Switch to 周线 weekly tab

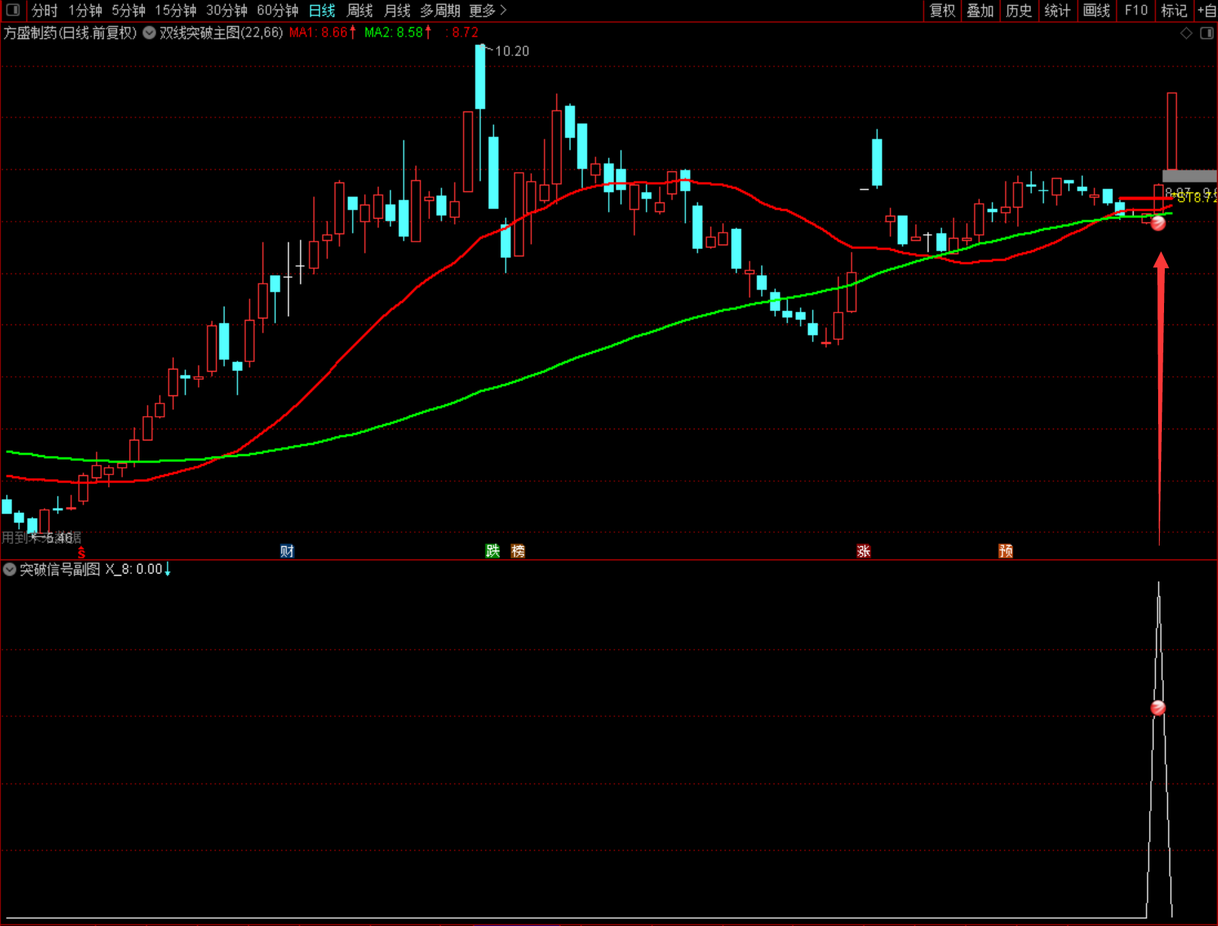click(360, 10)
